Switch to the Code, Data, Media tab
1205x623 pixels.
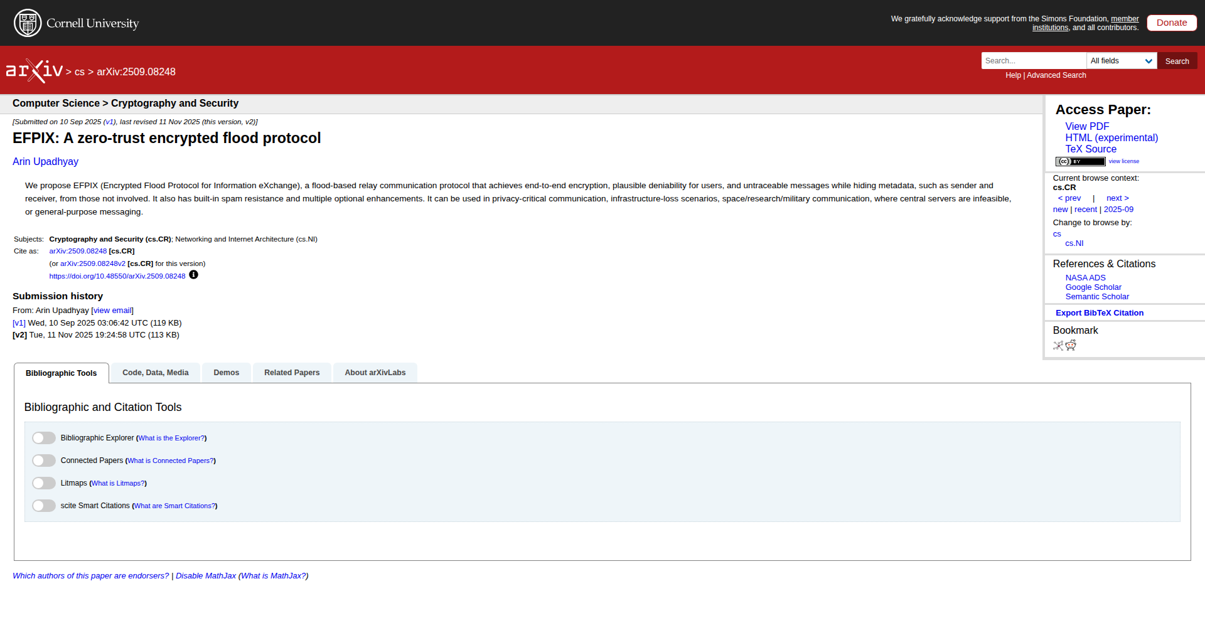(155, 373)
